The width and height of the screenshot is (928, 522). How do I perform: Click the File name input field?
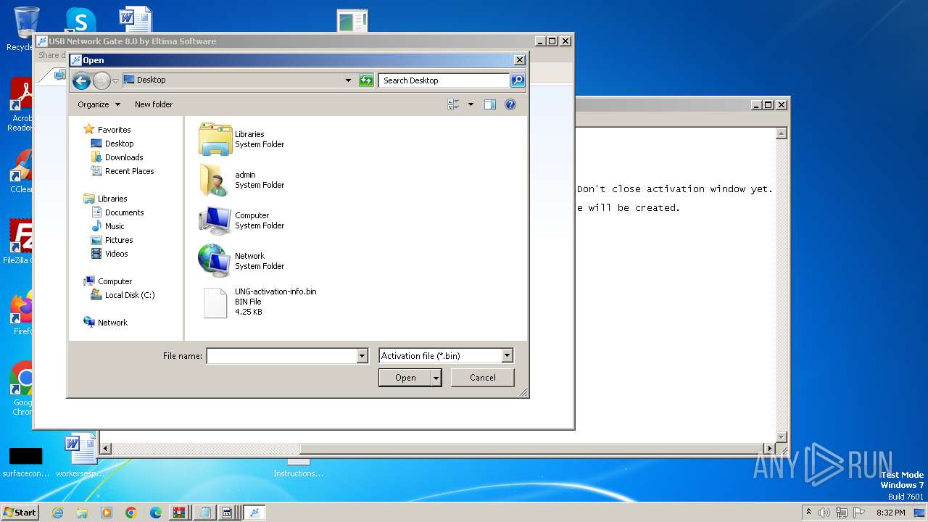coord(282,356)
